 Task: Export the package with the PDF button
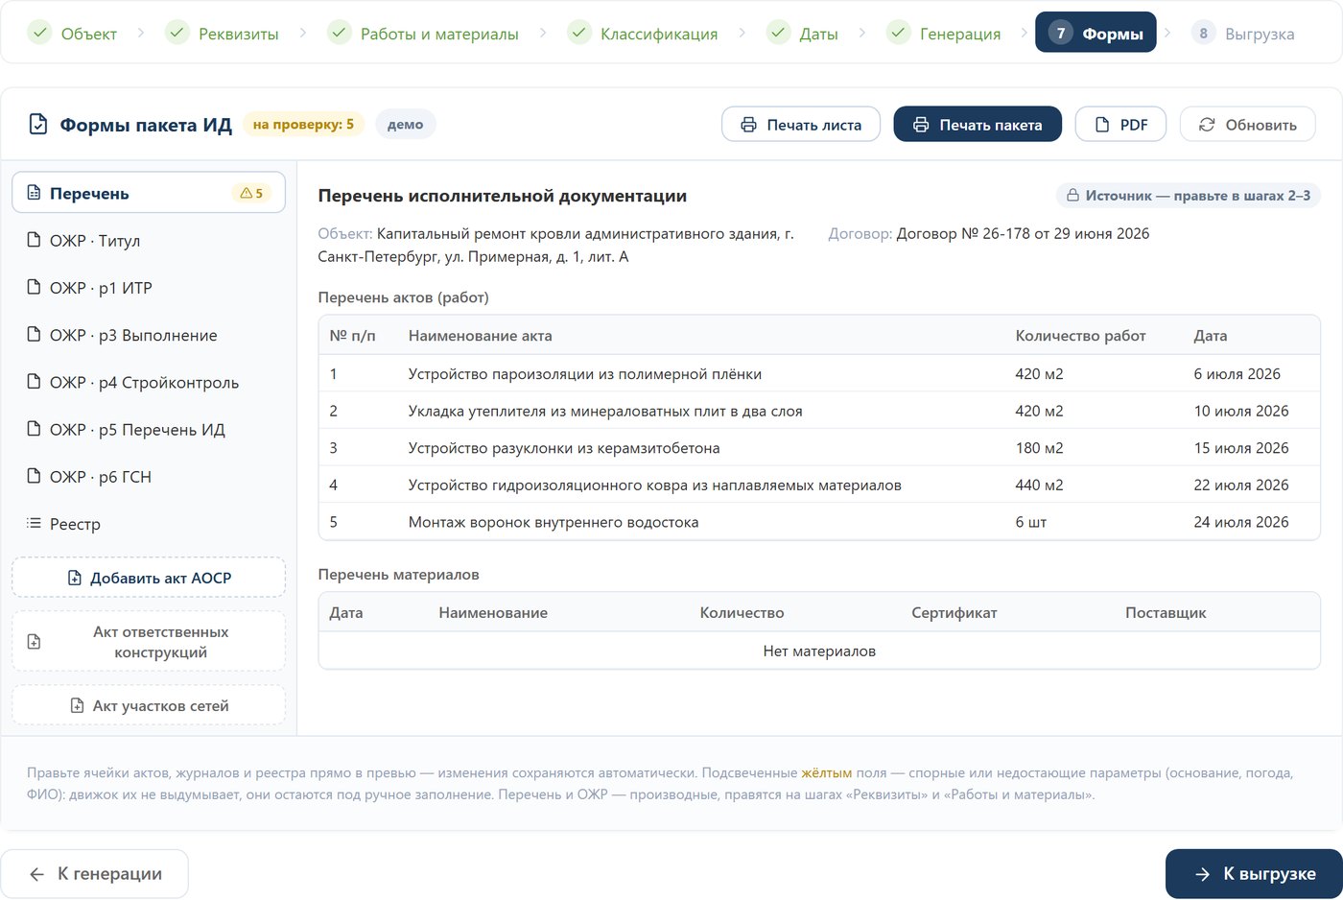[x=1120, y=125]
